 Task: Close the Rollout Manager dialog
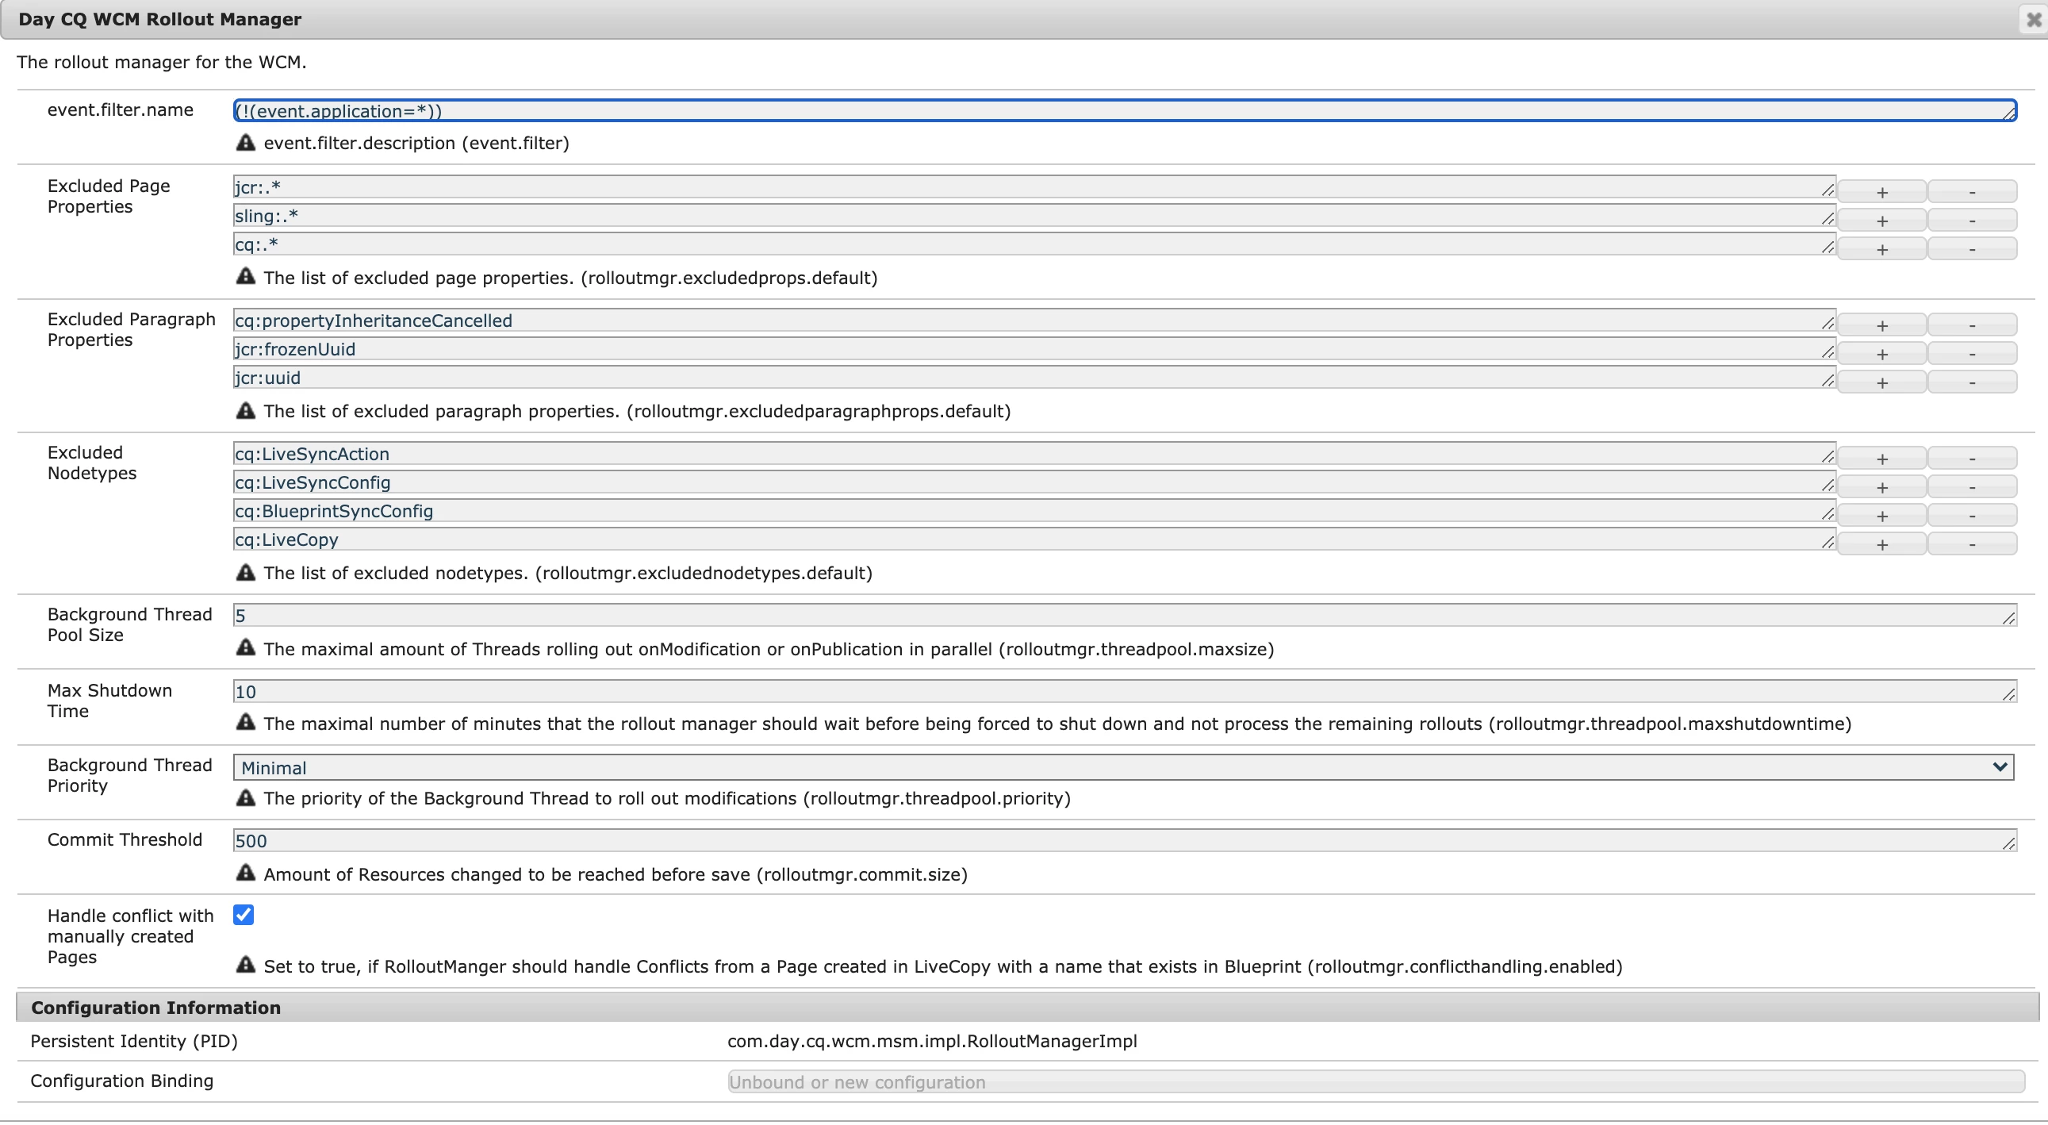click(2033, 19)
